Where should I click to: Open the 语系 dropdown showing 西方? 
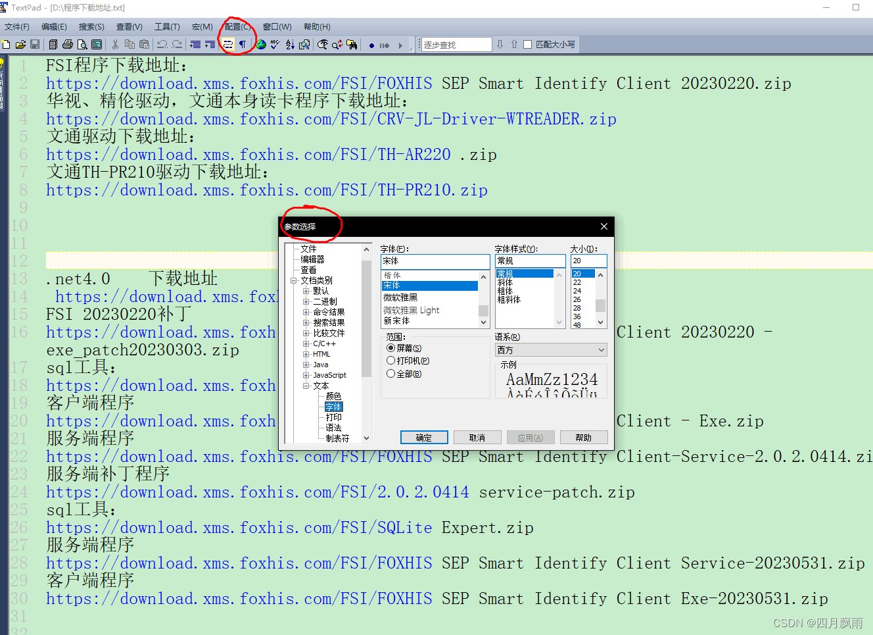pos(551,350)
